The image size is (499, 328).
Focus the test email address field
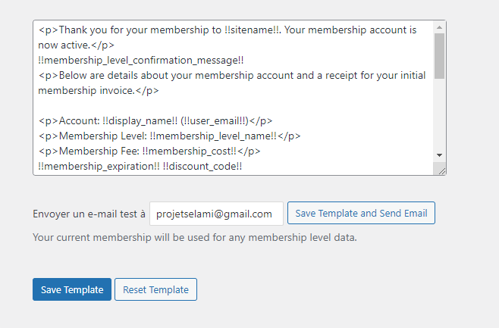click(x=216, y=214)
